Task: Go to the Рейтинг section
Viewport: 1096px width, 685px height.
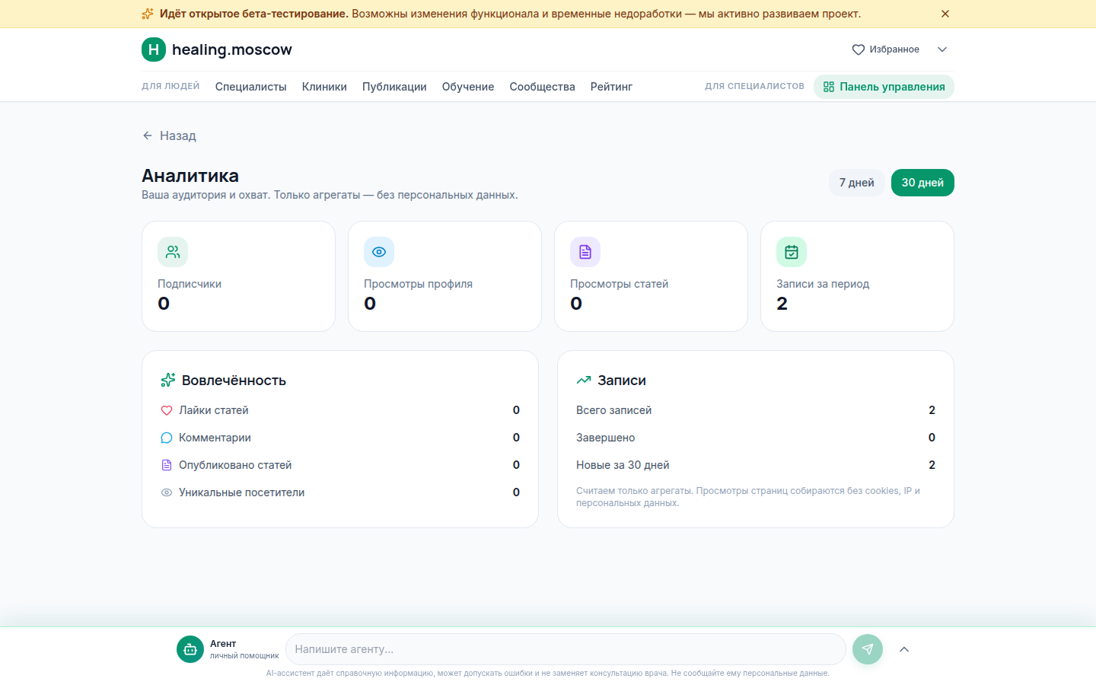Action: (612, 87)
